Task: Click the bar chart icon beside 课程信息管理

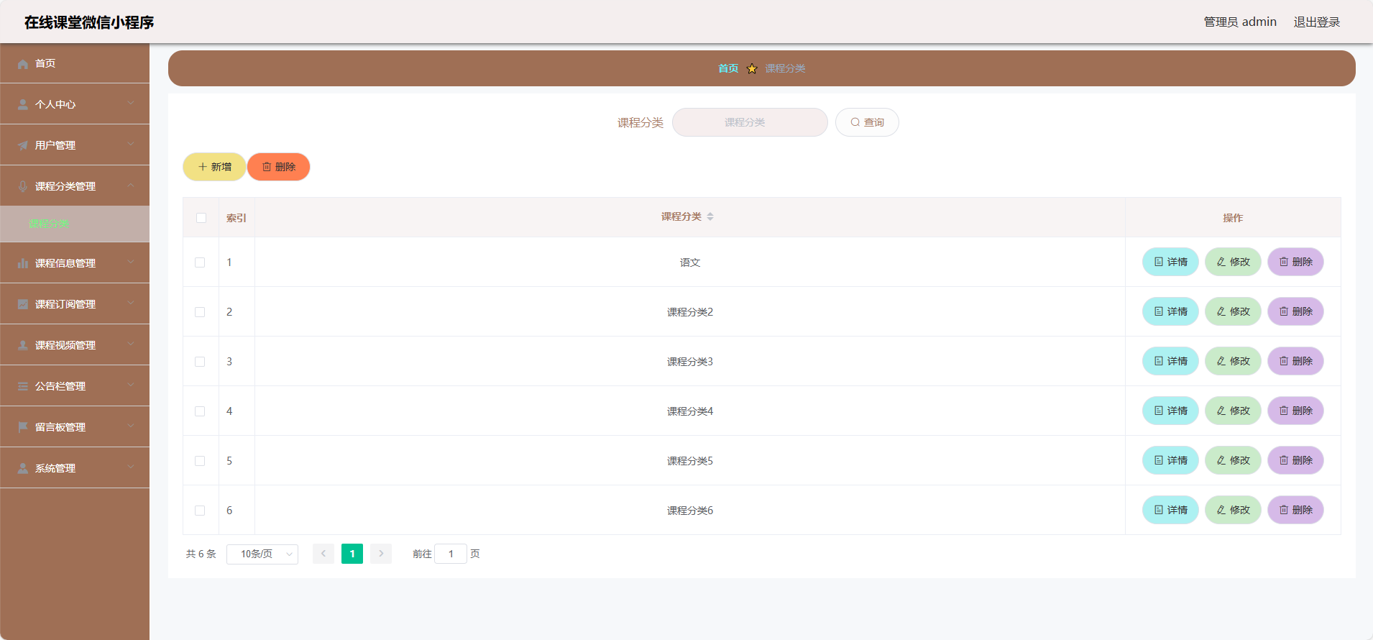Action: [23, 264]
